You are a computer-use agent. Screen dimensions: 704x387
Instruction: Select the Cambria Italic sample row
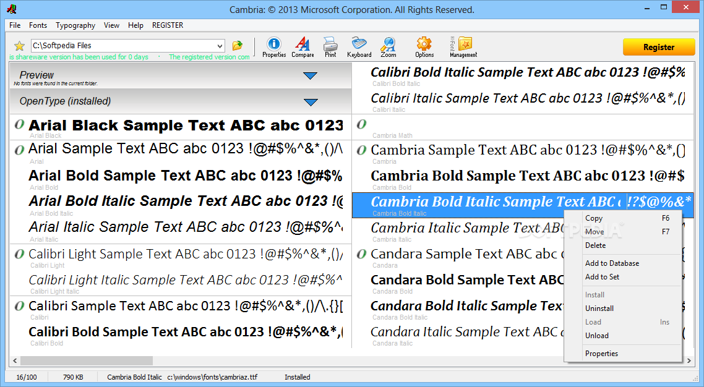coord(458,231)
